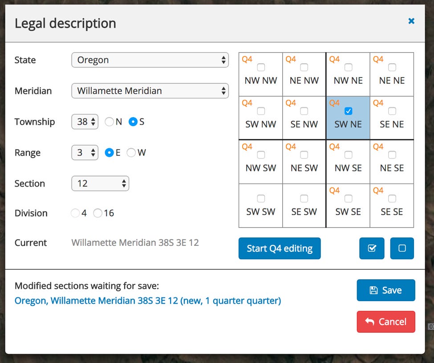Check the SW NW quarter checkbox

click(x=261, y=111)
